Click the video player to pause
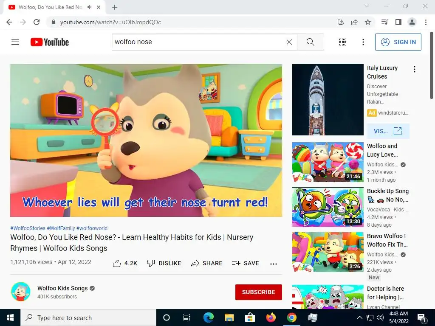Screen dimensions: 435x326 146,141
